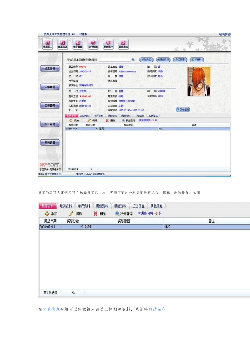Click the 奖惩分数 column header in the enlarged panel
This screenshot has height=354, width=250.
73,221
